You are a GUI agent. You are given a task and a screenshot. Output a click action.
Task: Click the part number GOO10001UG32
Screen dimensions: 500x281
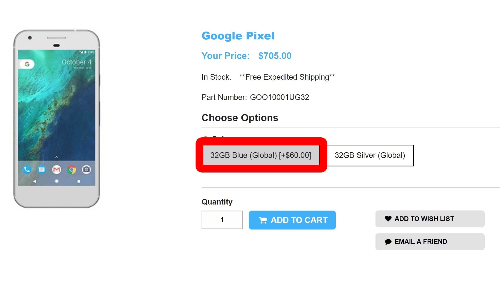pos(279,97)
